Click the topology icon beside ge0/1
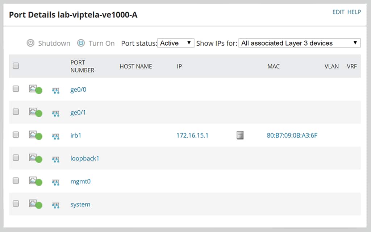The width and height of the screenshot is (371, 232). 56,113
